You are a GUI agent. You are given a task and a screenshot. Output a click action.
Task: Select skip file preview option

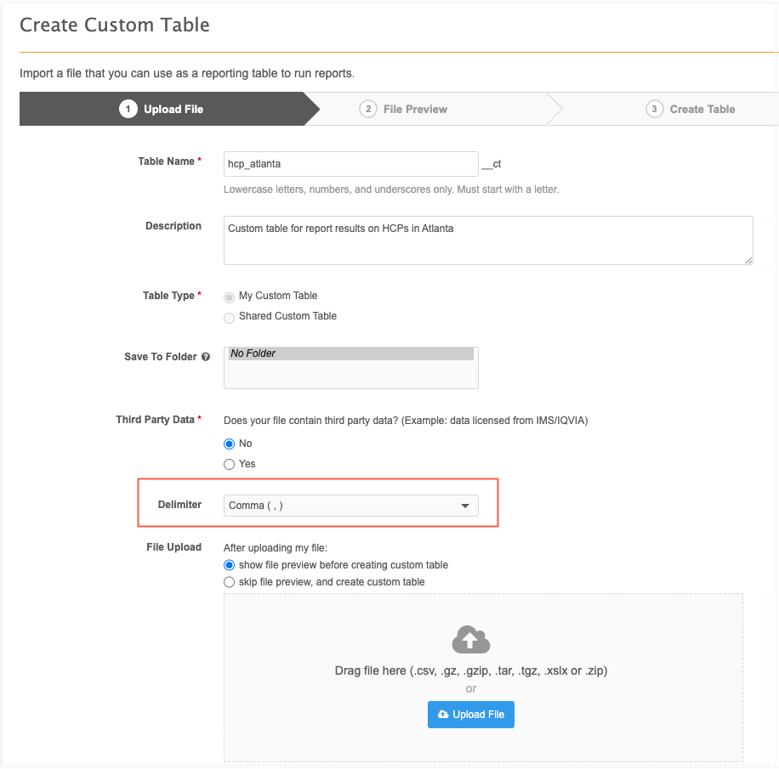coord(229,582)
